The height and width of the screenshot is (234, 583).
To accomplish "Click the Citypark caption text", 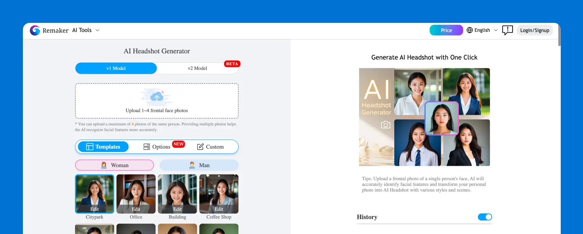I will (95, 217).
